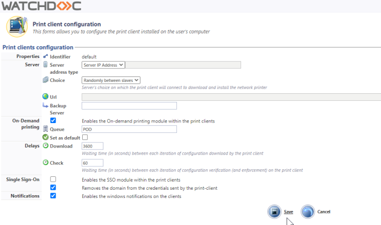Open the Server IP Address dropdown

click(103, 65)
